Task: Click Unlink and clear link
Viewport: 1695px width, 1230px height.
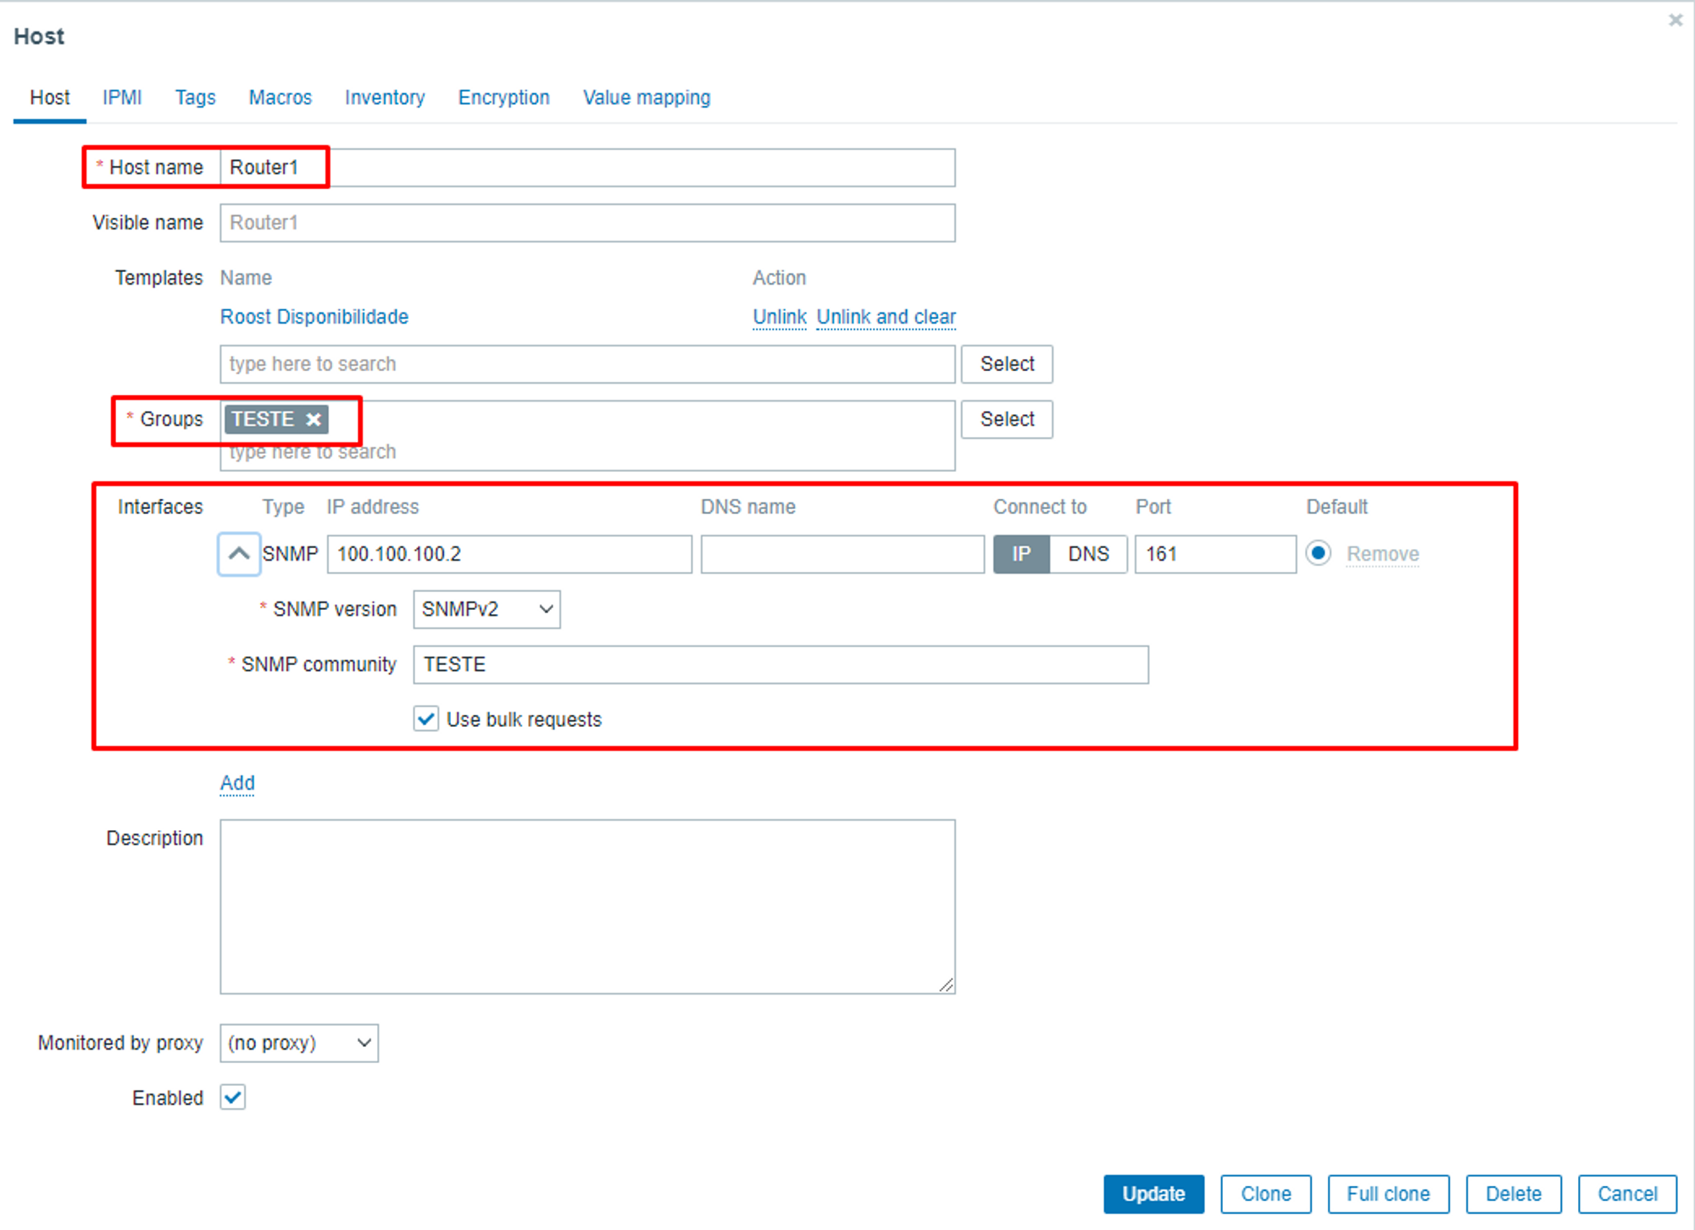Action: 886,317
